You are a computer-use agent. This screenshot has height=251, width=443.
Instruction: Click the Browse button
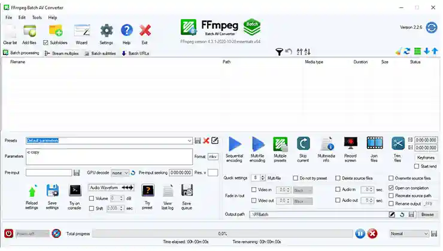(426, 214)
